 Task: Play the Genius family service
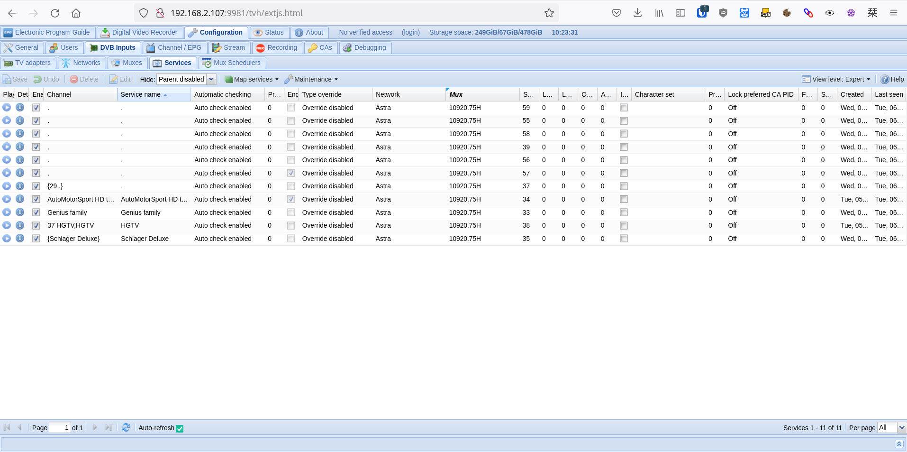click(7, 212)
